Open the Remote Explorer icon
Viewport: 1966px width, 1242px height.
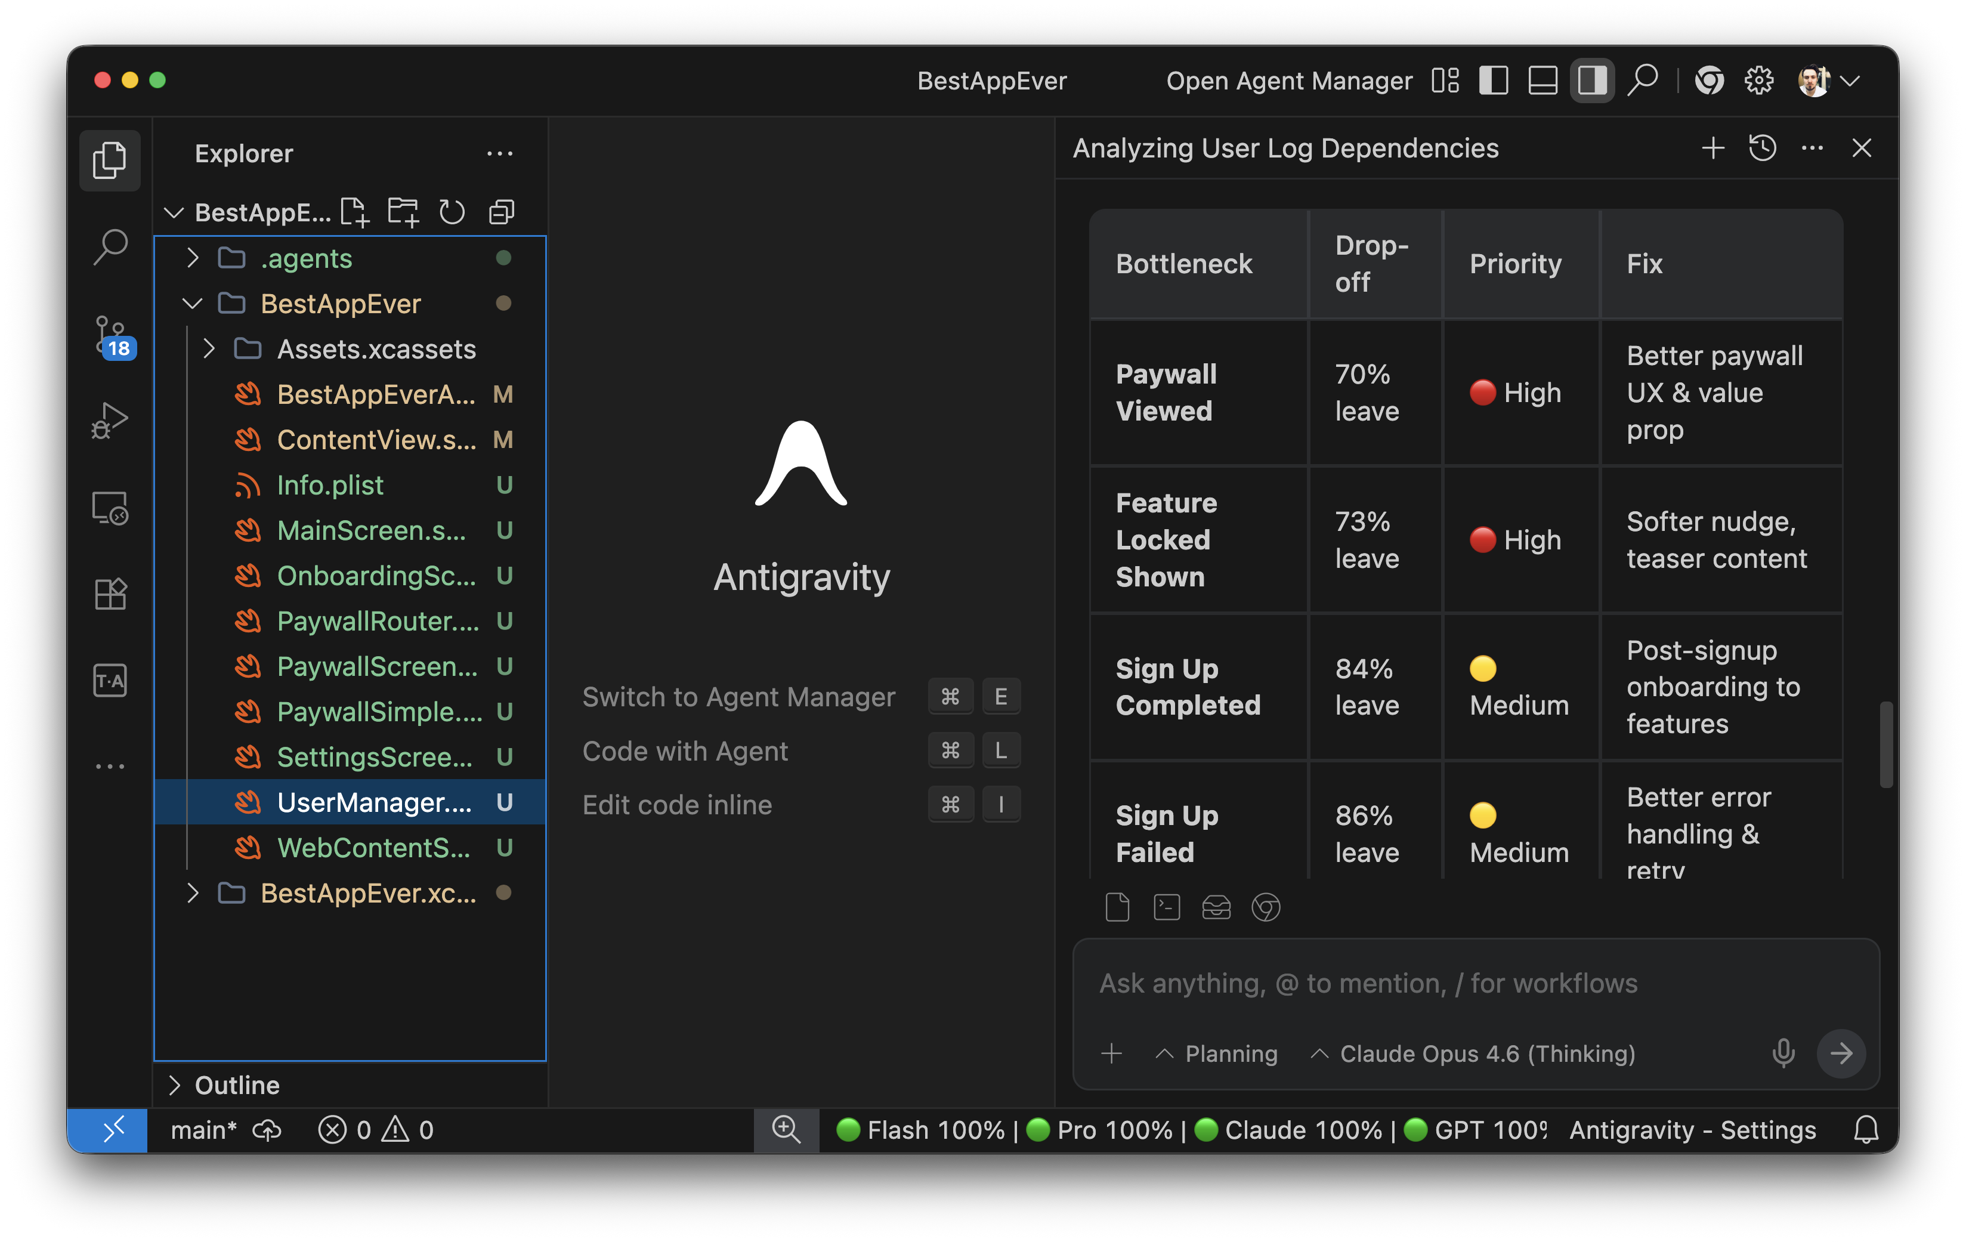(110, 508)
